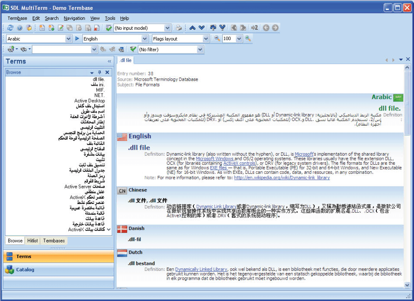The height and width of the screenshot is (301, 414).
Task: Click the print icon in the toolbar
Action: pyautogui.click(x=179, y=28)
